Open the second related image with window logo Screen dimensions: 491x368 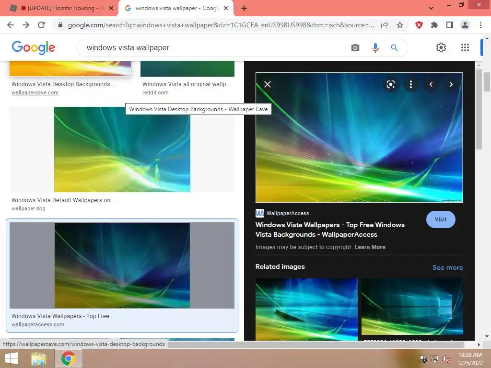tap(412, 307)
